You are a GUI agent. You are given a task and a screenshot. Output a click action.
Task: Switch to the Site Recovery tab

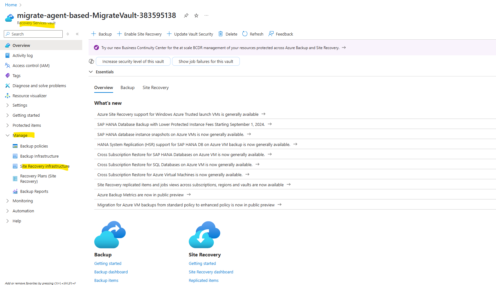[156, 87]
